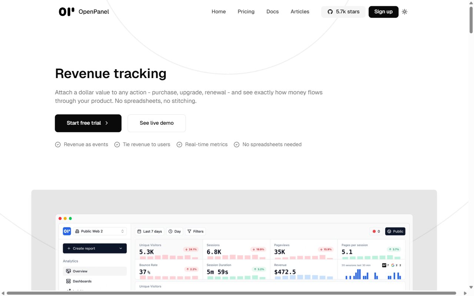Select Dashboards in the Analytics sidebar
474x296 pixels.
95,281
